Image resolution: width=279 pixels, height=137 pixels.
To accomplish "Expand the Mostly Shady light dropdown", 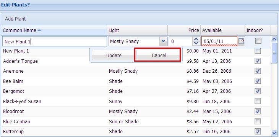I will [x=163, y=41].
